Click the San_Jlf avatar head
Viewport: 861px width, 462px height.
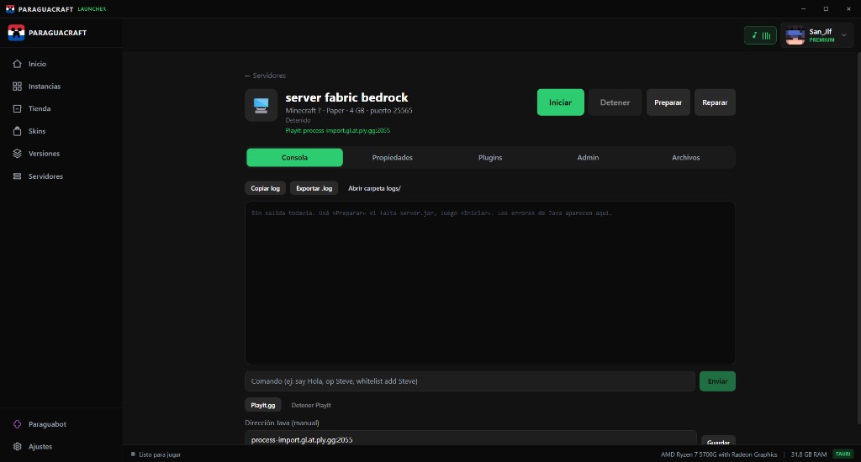point(795,35)
